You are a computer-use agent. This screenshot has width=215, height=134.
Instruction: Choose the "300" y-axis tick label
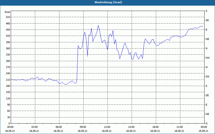click(8, 61)
